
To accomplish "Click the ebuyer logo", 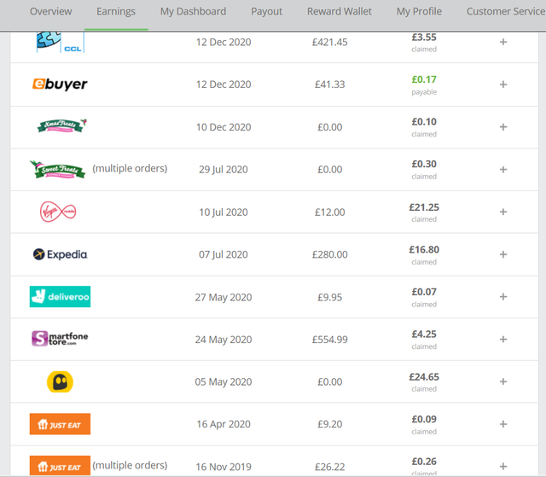I will [x=60, y=84].
